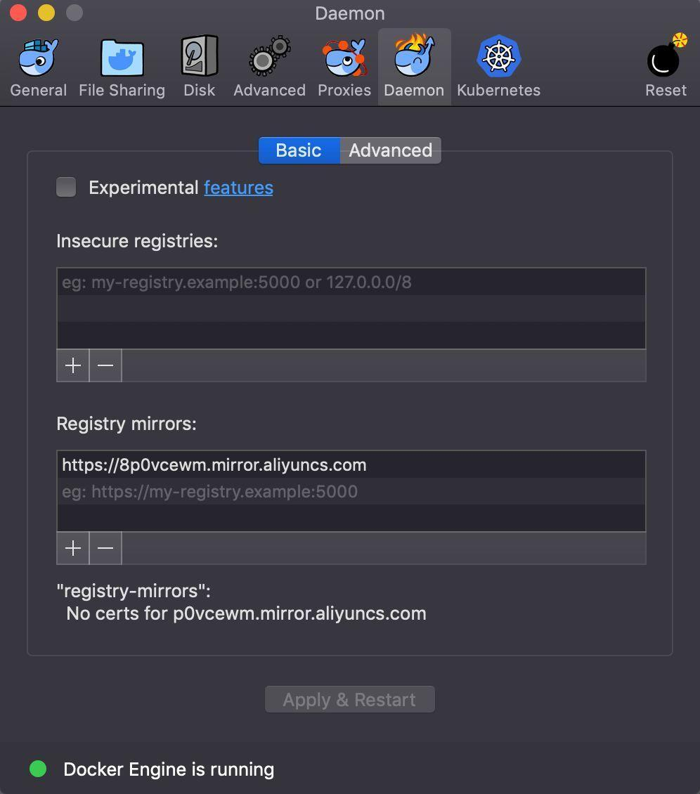Minimize the Daemon window with yellow button
The image size is (700, 794).
[x=46, y=13]
